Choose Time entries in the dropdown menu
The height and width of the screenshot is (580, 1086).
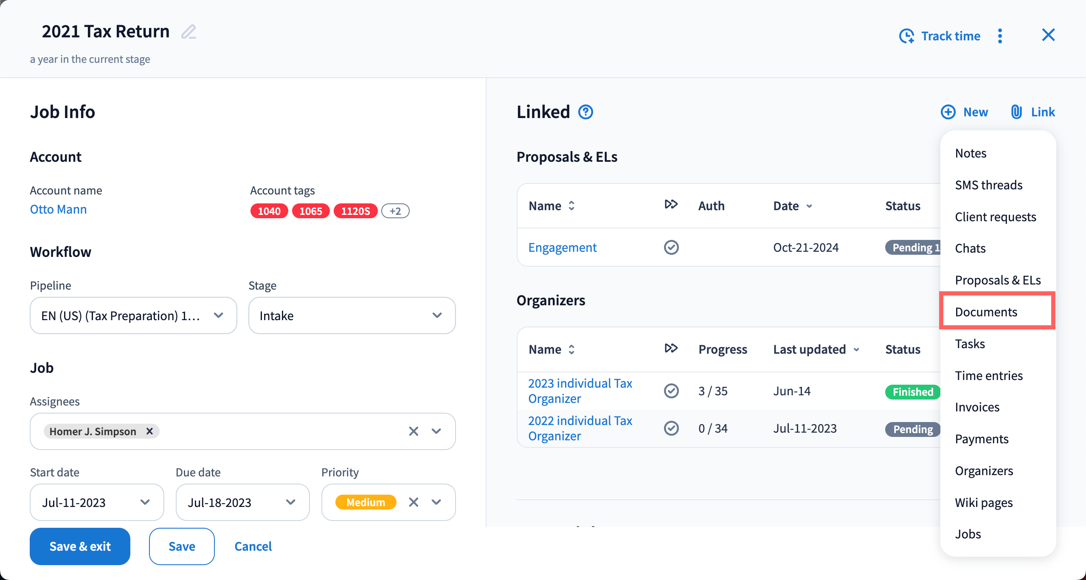pos(988,376)
